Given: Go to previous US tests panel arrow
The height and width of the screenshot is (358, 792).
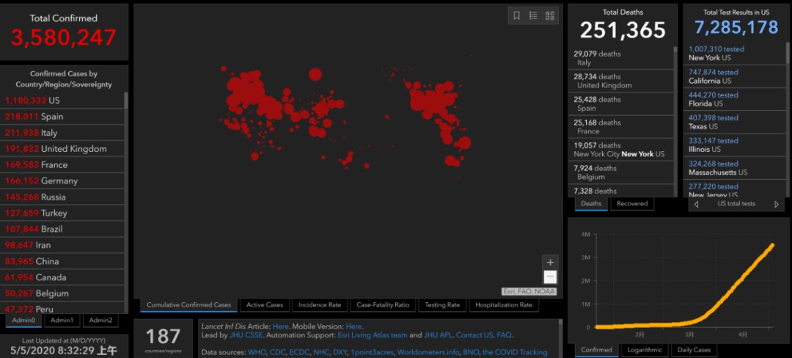Looking at the screenshot, I should 696,204.
